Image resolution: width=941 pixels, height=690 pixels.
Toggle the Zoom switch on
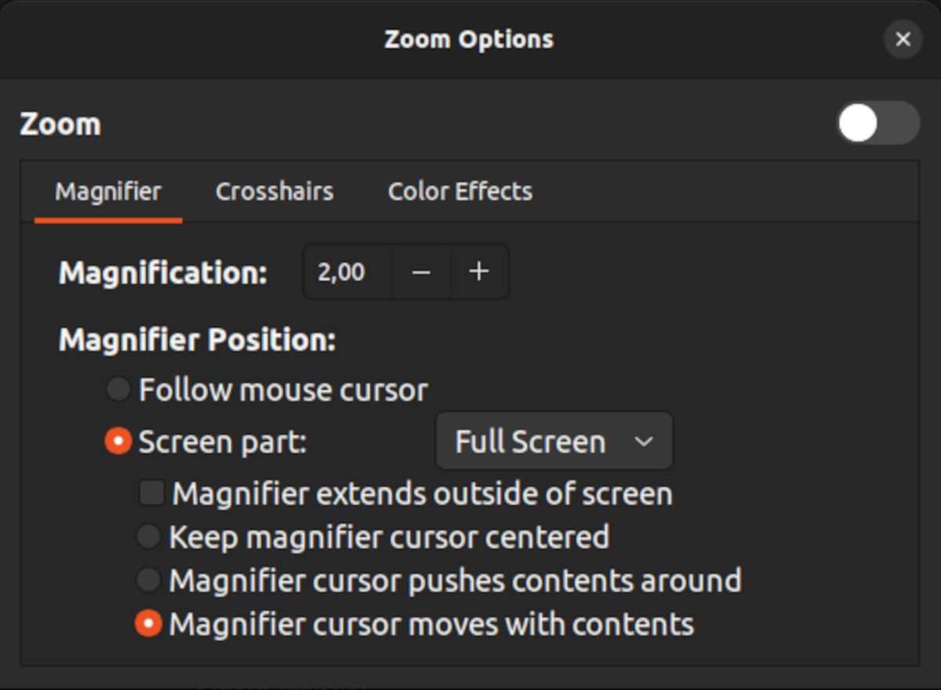click(x=877, y=124)
